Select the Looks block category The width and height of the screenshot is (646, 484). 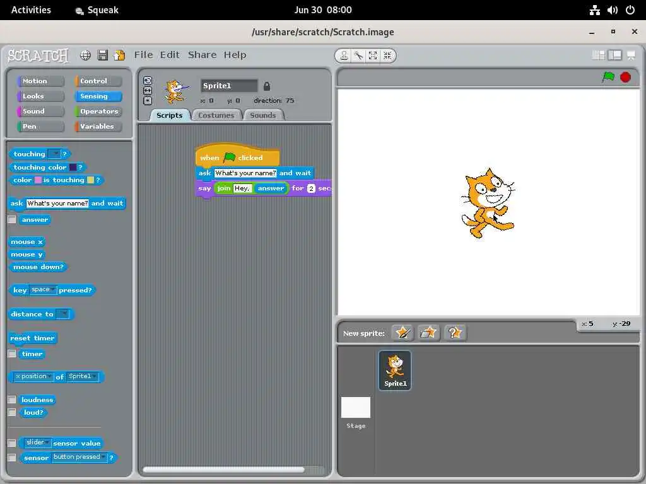coord(41,96)
